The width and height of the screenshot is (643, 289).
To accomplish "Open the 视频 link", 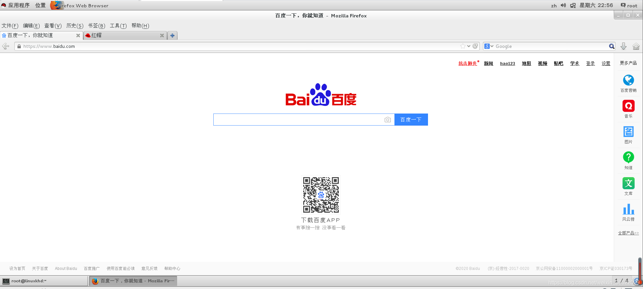I will 542,63.
